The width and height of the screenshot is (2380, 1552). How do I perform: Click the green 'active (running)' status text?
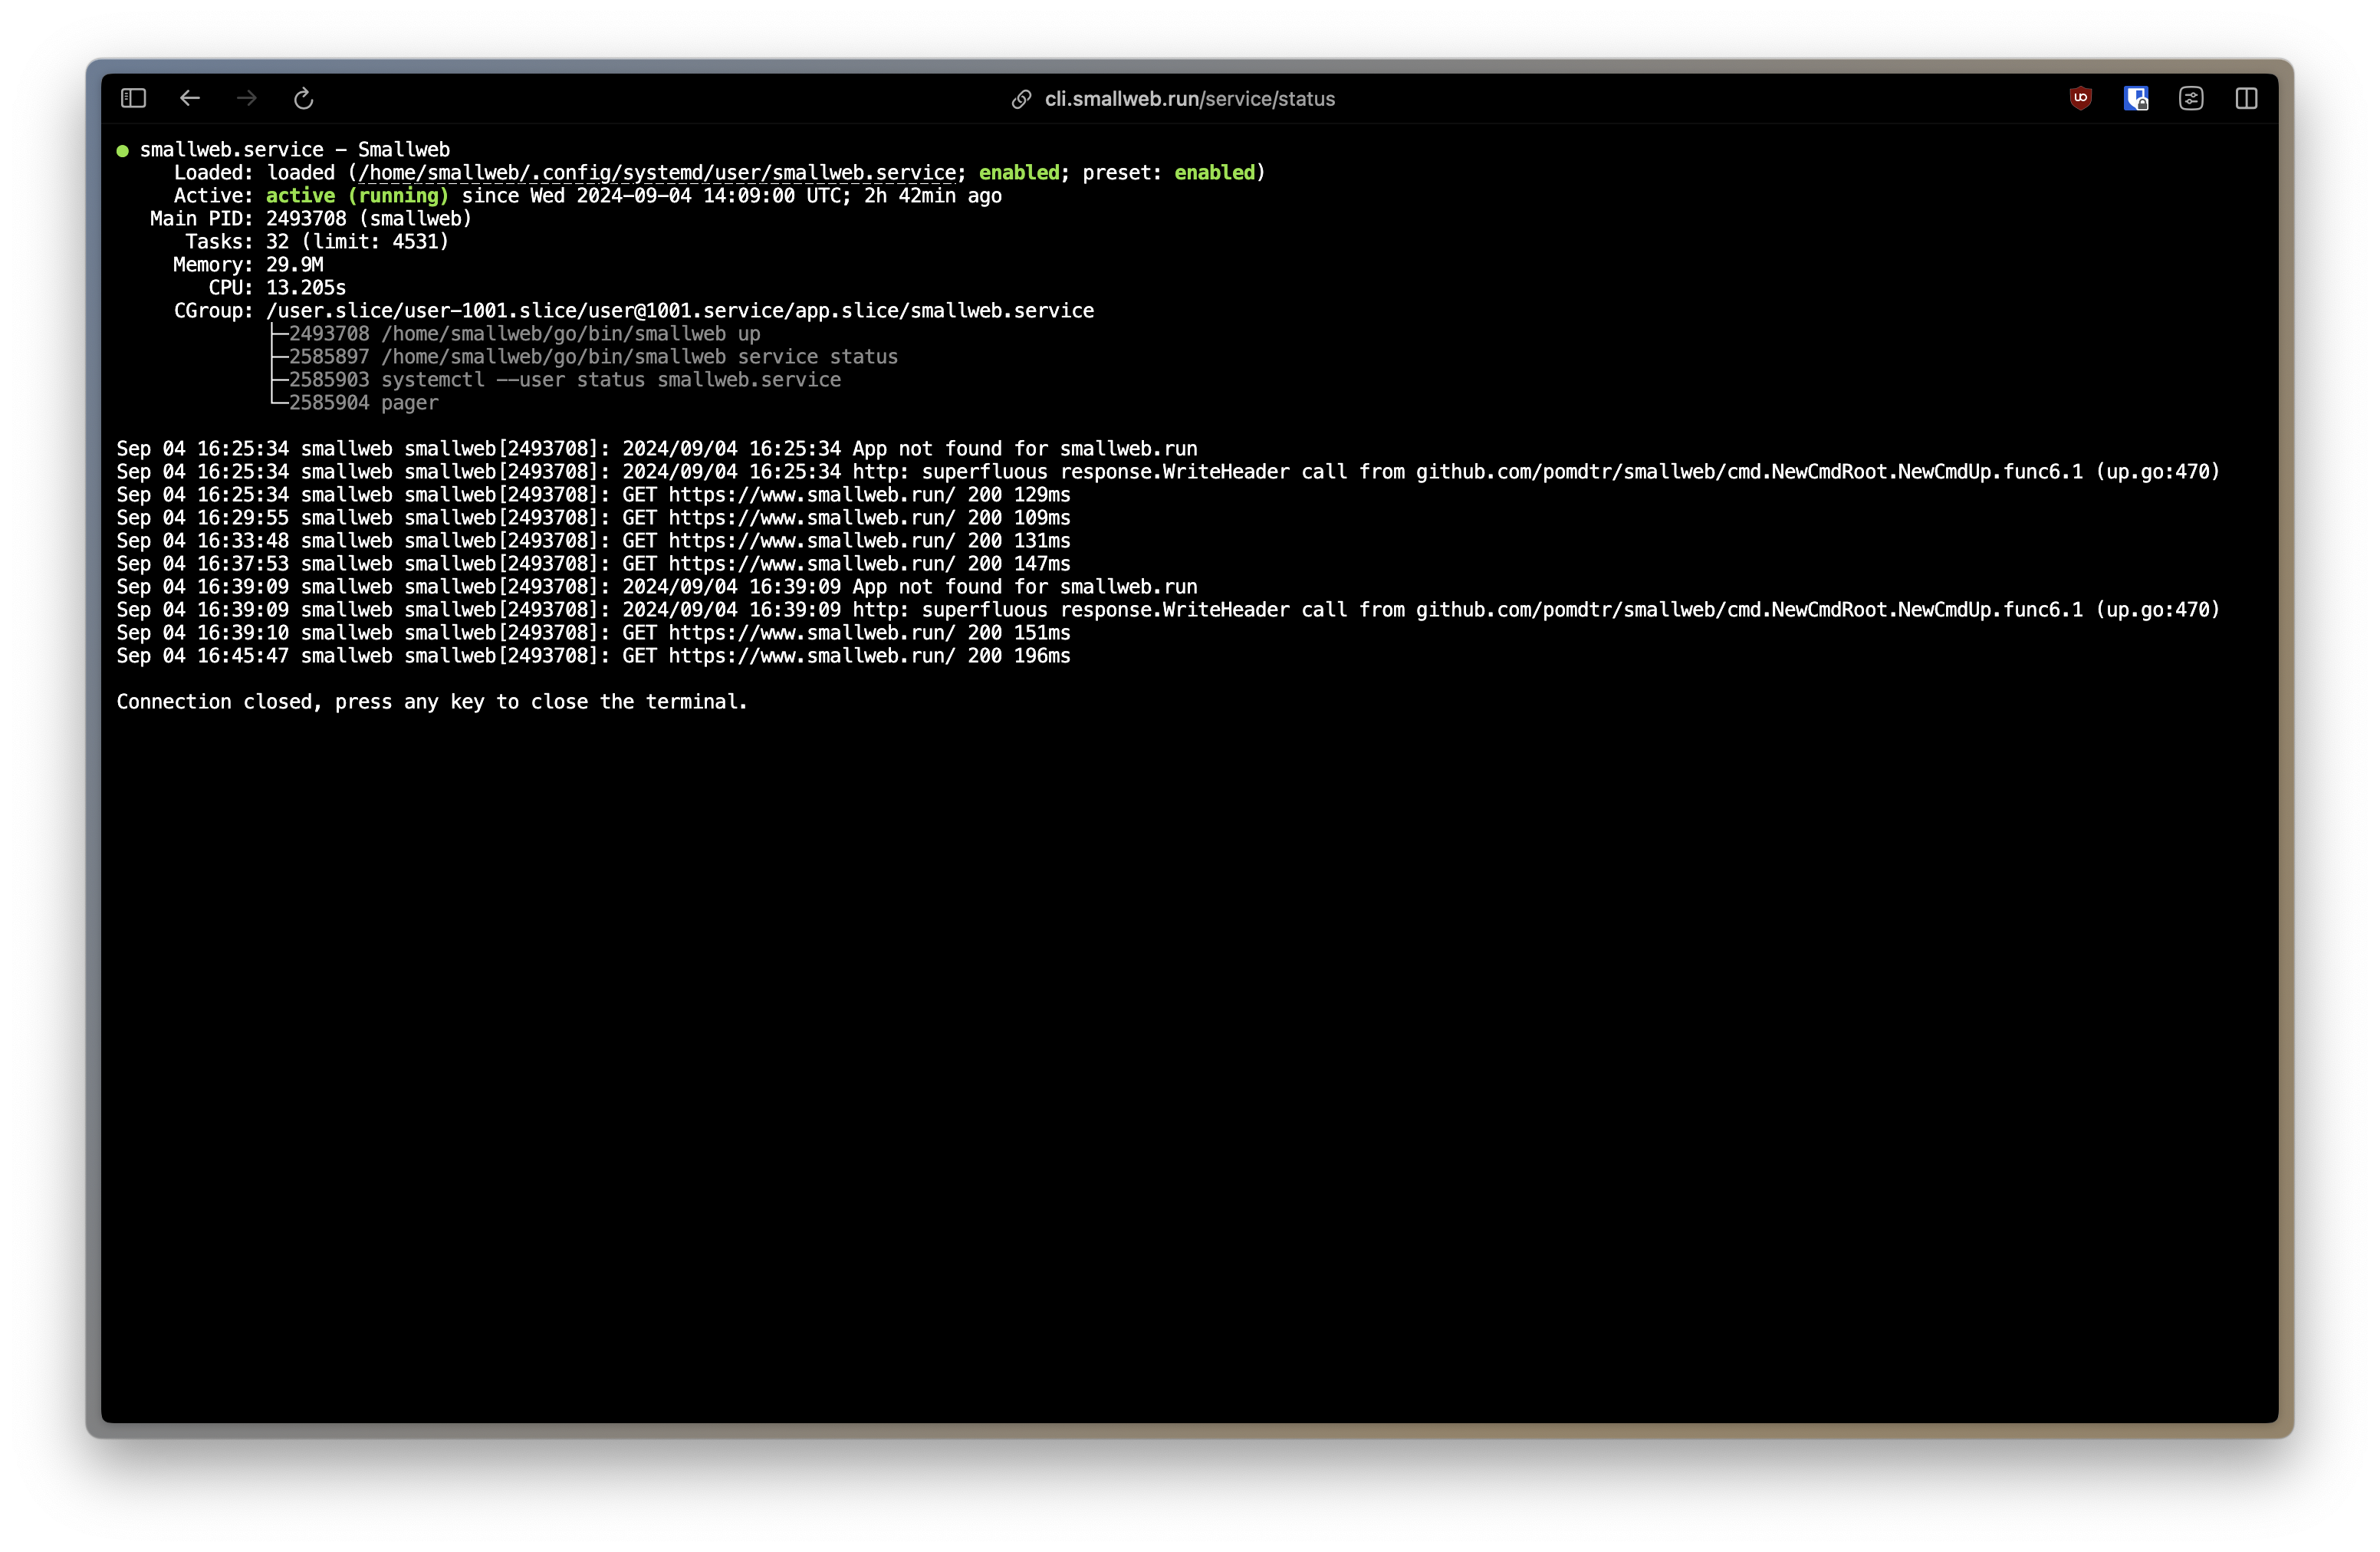357,196
